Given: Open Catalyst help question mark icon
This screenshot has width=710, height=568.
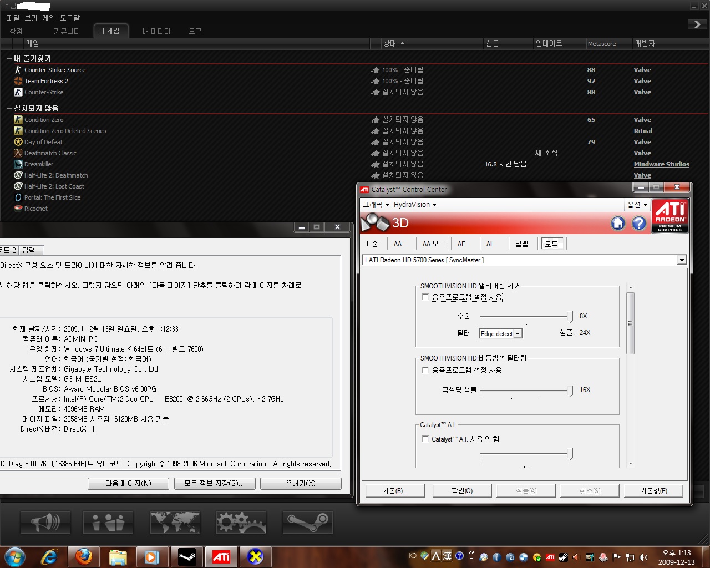Looking at the screenshot, I should (639, 223).
